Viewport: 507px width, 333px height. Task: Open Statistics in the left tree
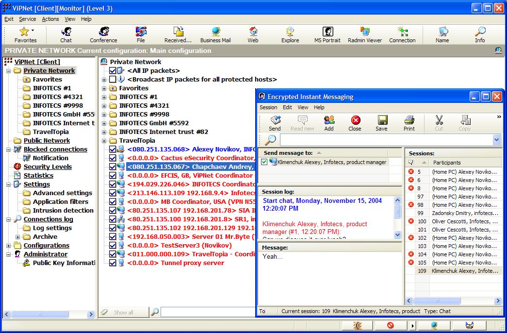click(x=38, y=175)
